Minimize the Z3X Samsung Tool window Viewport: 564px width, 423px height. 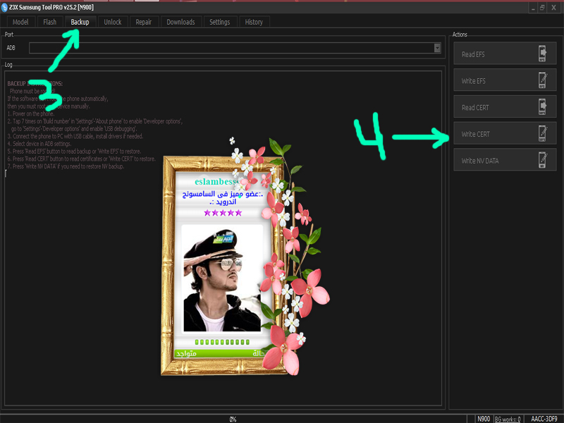(x=533, y=8)
